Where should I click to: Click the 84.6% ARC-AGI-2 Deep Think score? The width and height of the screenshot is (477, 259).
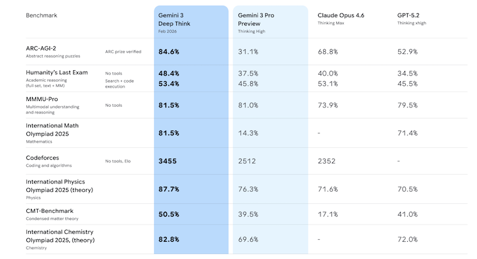[x=169, y=52]
